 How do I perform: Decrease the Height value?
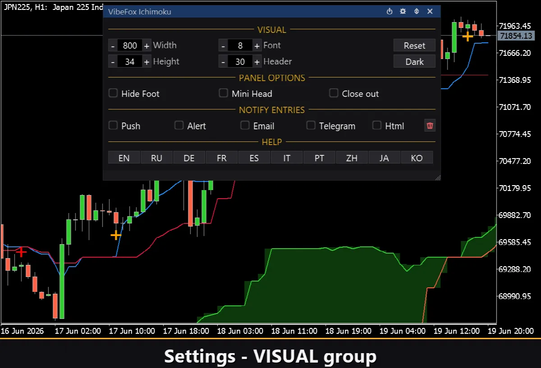(113, 62)
